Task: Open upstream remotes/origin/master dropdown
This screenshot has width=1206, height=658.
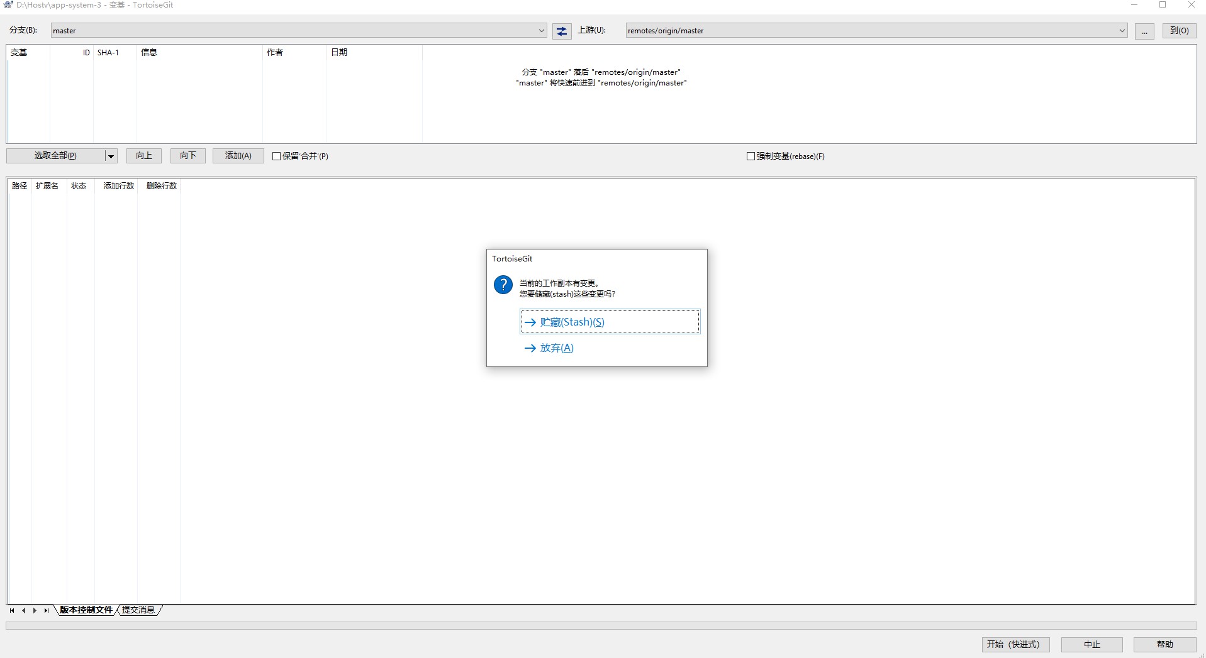Action: [x=1122, y=31]
